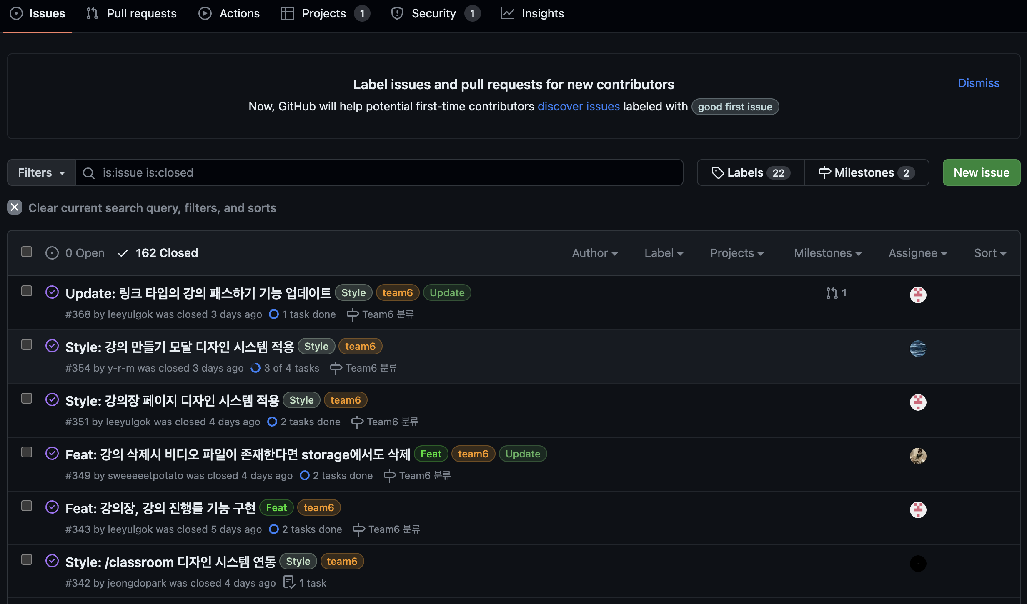Click the search magnifier icon in filter bar
The image size is (1027, 604).
[x=89, y=172]
